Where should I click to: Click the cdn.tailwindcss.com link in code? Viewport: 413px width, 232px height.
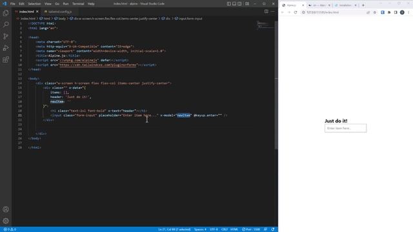coord(98,64)
